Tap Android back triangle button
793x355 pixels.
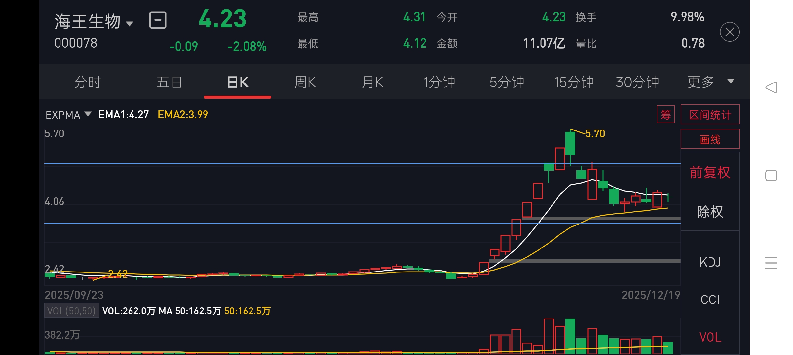tap(771, 87)
